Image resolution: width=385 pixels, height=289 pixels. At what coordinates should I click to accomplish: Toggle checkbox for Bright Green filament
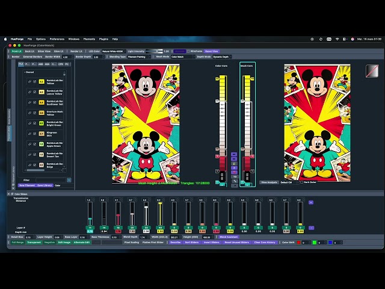35,123
